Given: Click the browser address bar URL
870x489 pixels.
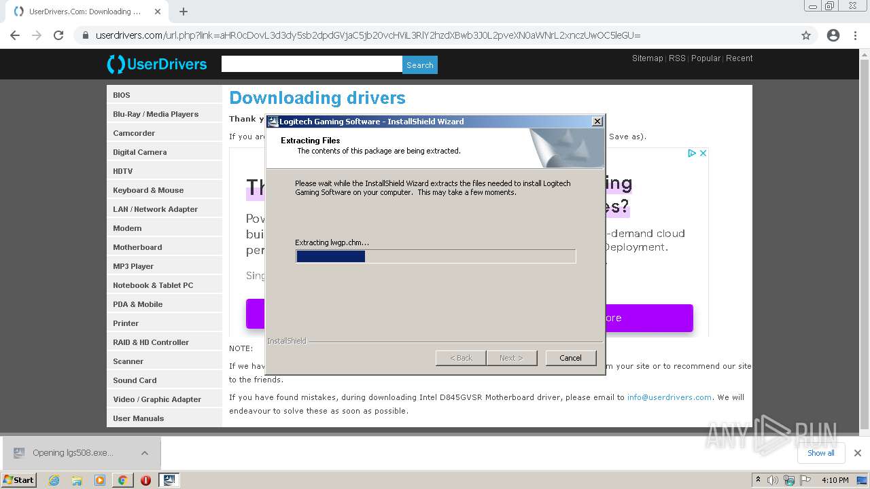Looking at the screenshot, I should coord(368,35).
